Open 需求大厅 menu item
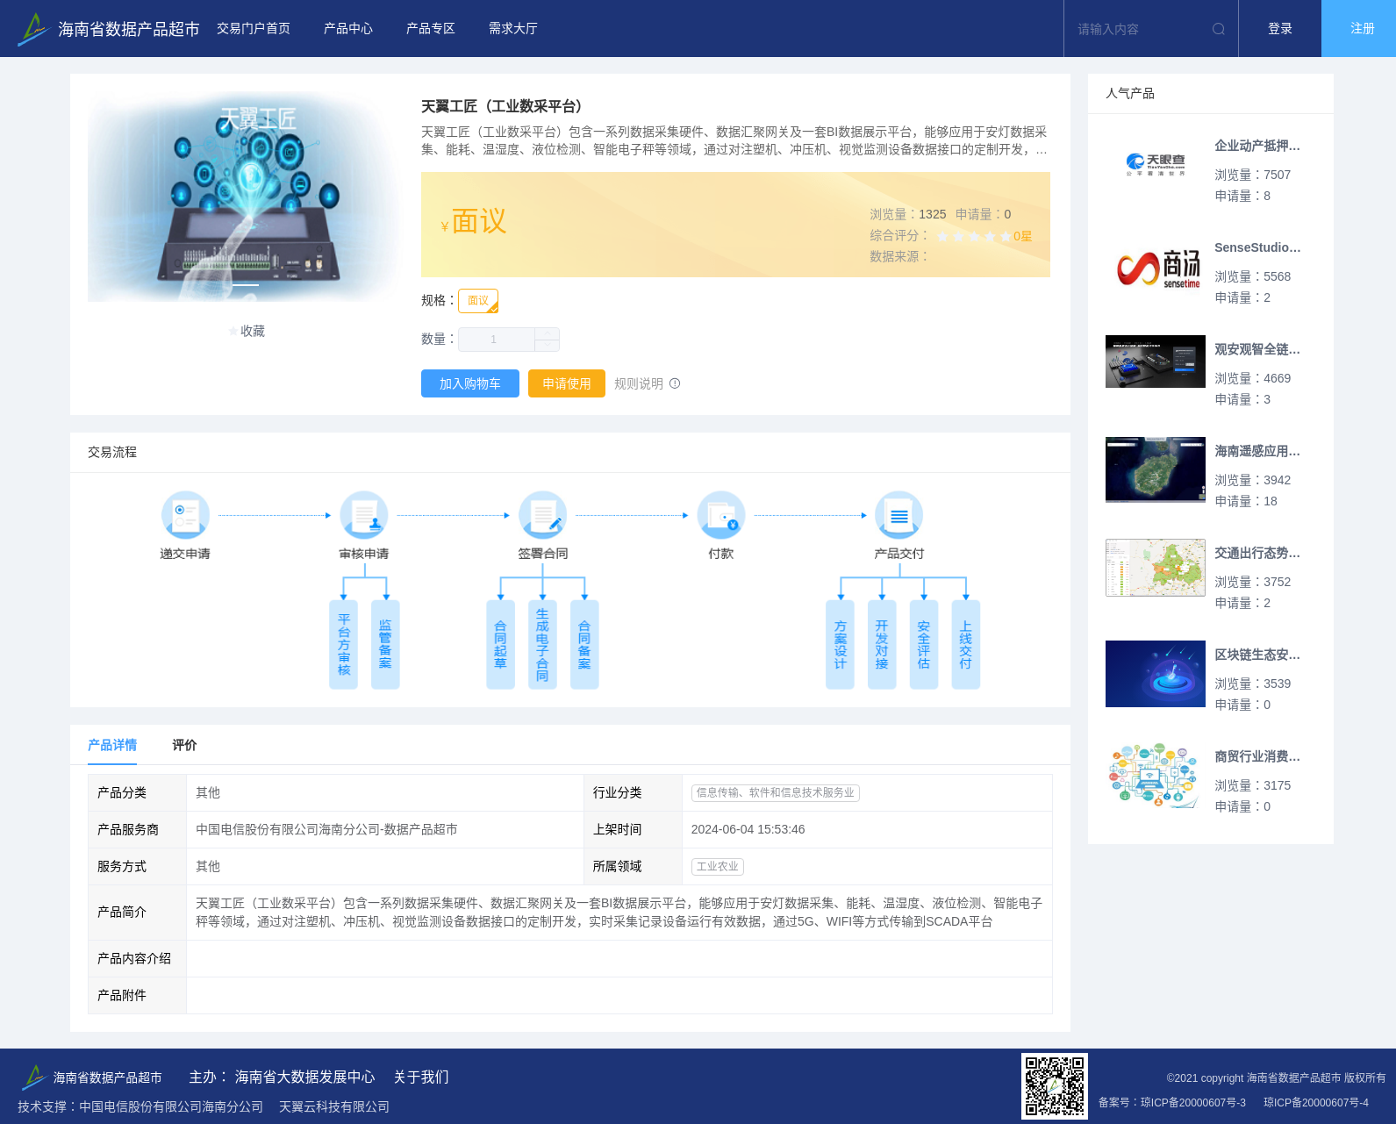The width and height of the screenshot is (1396, 1124). [x=513, y=29]
